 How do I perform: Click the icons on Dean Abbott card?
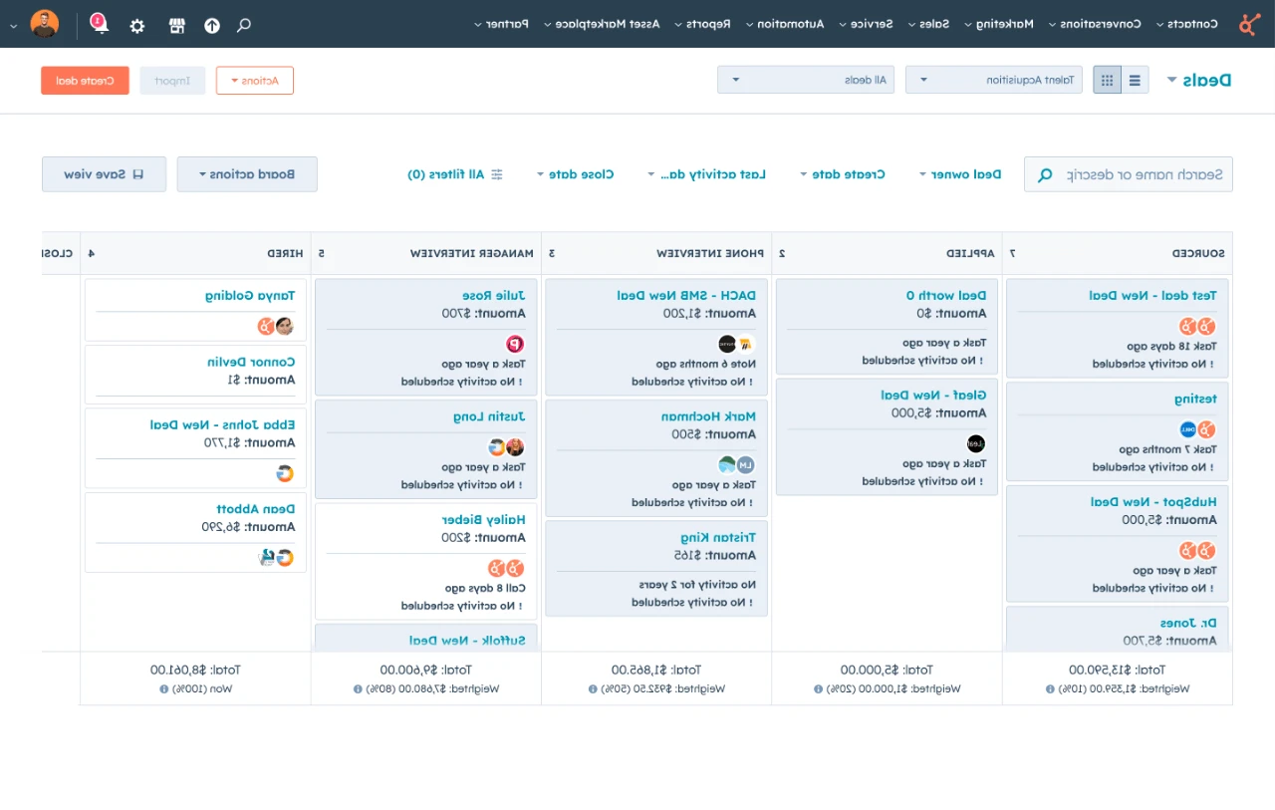pyautogui.click(x=276, y=558)
